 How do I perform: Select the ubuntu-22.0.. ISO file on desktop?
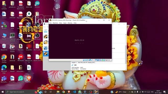(x=37, y=58)
